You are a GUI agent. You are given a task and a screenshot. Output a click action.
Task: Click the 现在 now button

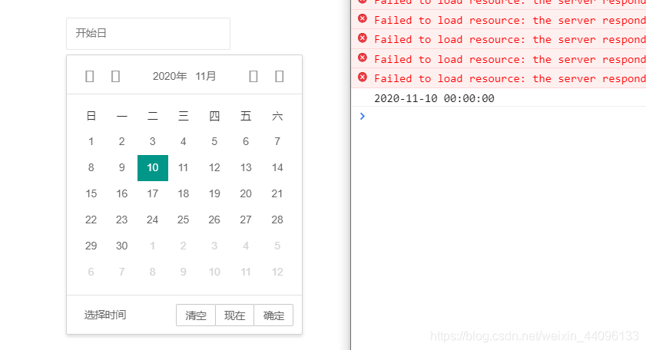coord(234,315)
